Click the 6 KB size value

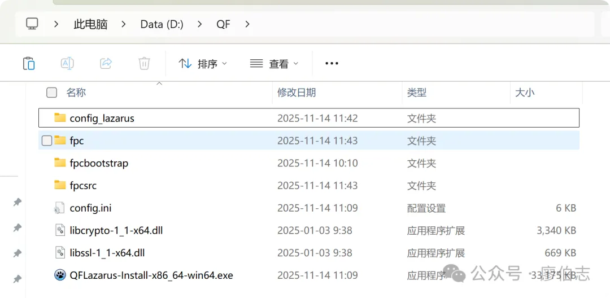pos(565,208)
